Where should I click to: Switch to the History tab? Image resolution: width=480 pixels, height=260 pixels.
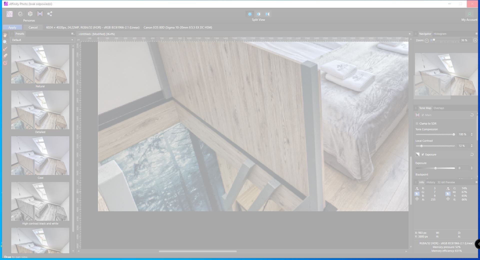click(x=431, y=182)
